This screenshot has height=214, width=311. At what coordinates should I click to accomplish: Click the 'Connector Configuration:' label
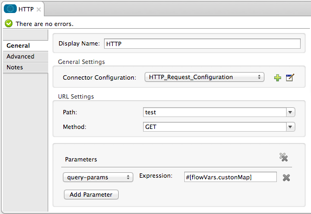99,77
